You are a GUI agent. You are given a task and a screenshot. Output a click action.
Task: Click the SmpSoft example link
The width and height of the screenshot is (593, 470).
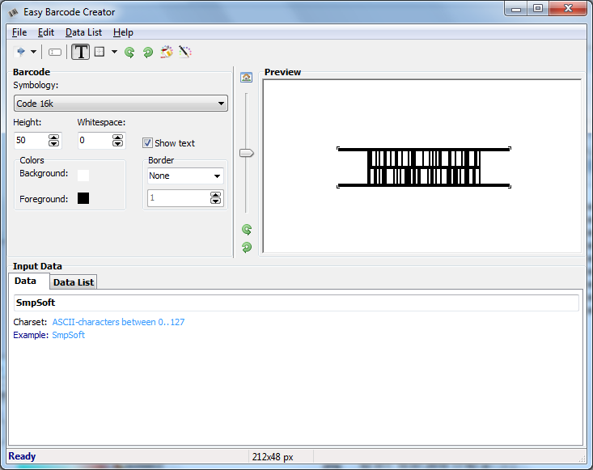(68, 335)
